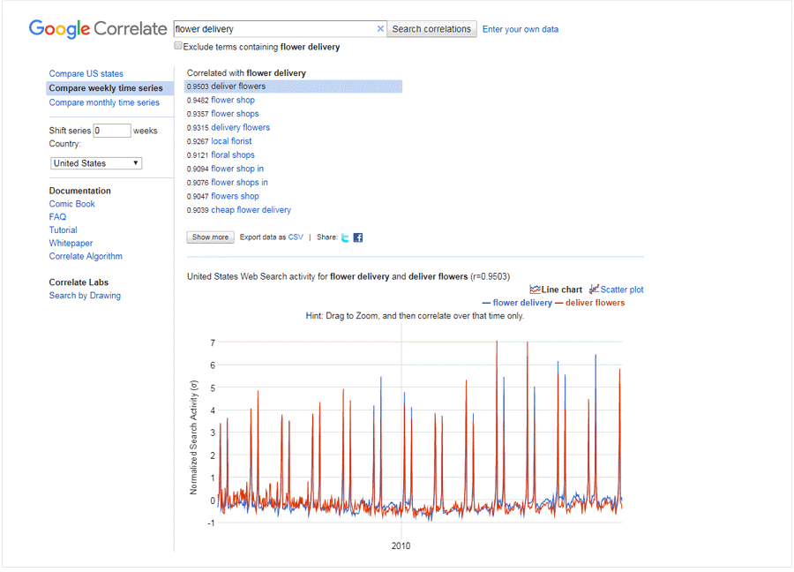Screen dimensions: 794x572
Task: Select the local florist correlated term
Action: click(231, 141)
